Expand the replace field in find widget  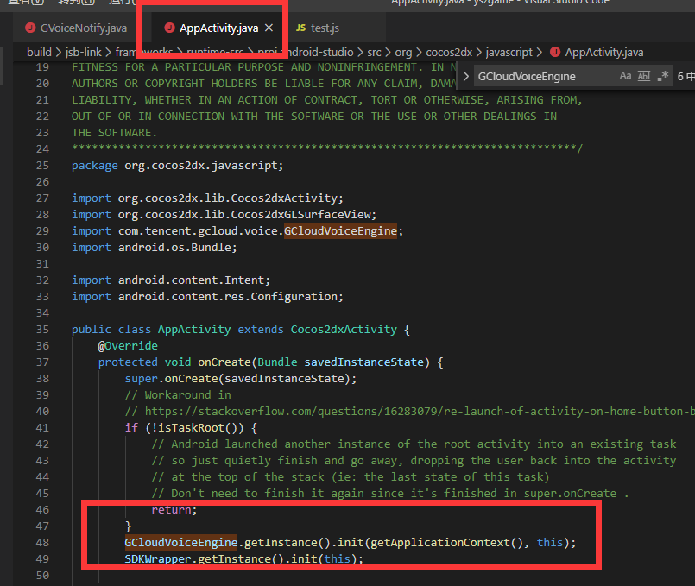tap(466, 76)
